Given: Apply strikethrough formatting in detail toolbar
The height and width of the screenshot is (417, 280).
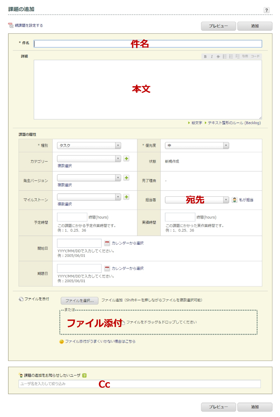Looking at the screenshot, I should [218, 56].
